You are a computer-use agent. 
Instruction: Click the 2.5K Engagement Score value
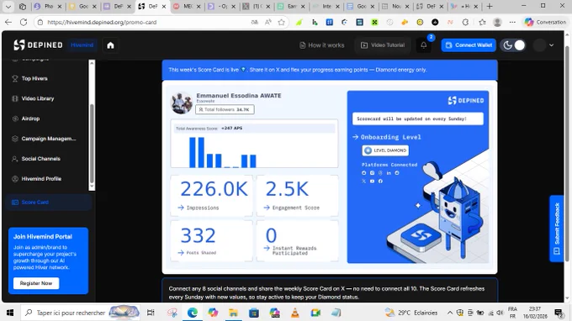pos(287,189)
